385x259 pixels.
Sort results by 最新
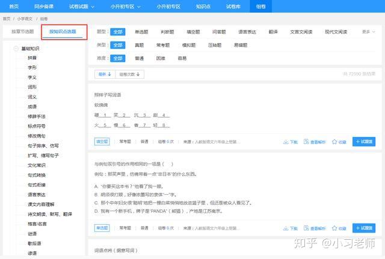click(105, 74)
